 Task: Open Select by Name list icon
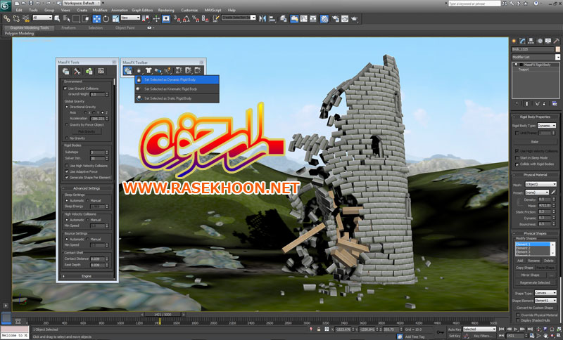[x=66, y=19]
